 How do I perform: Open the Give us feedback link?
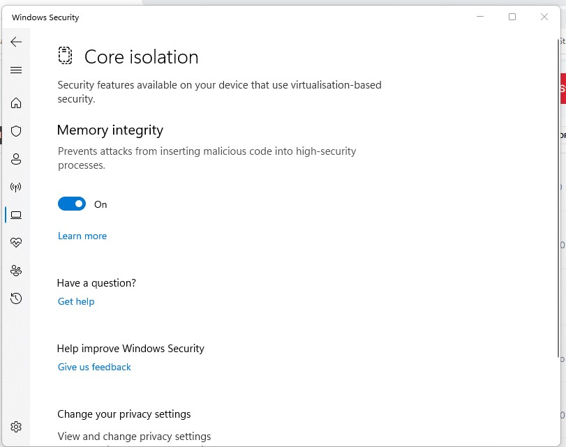tap(94, 367)
